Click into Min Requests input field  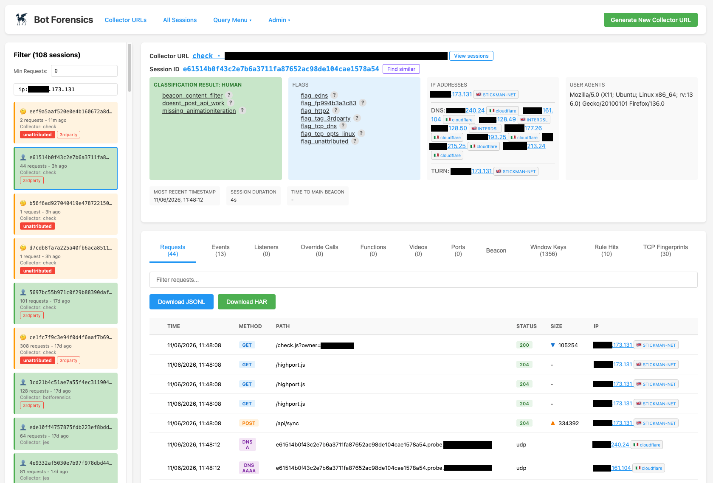click(84, 71)
